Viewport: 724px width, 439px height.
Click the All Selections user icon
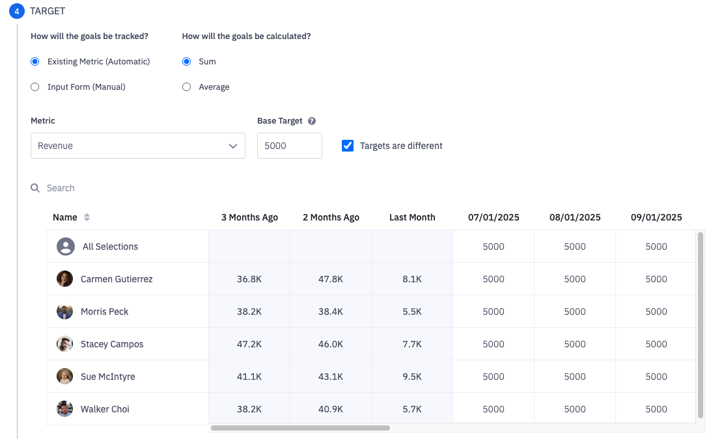tap(65, 246)
